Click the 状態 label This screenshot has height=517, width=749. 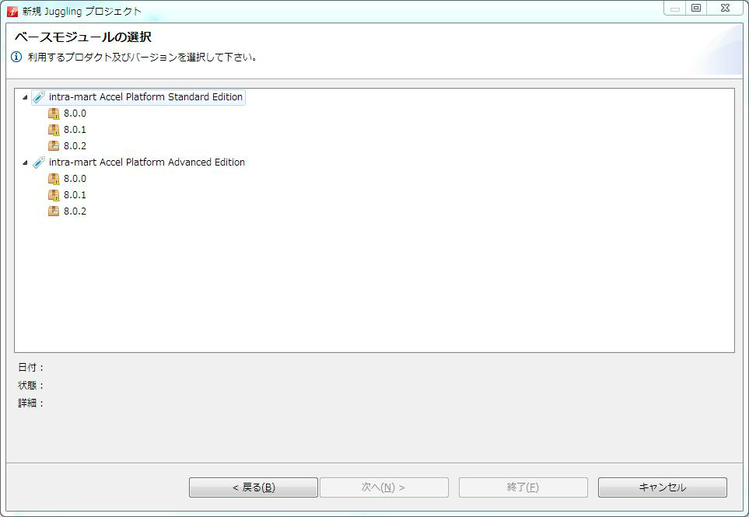click(30, 386)
